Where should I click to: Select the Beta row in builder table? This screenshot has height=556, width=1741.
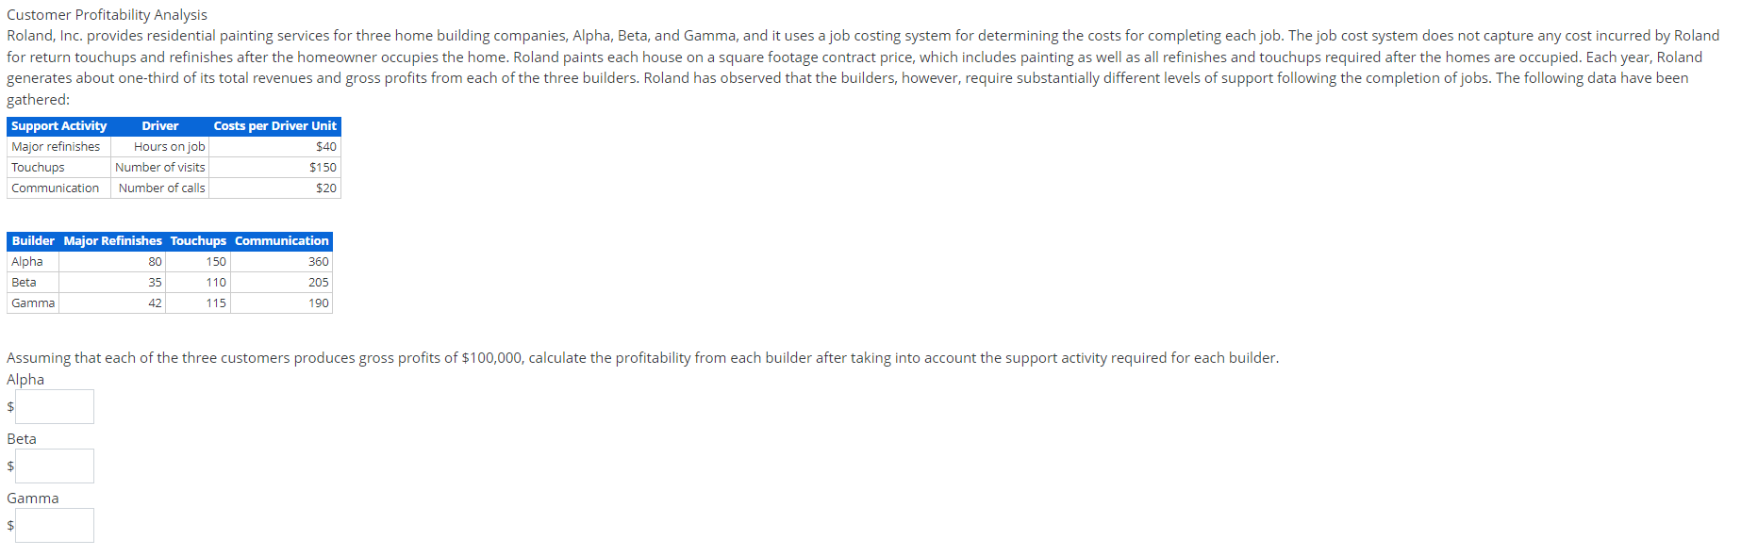tap(24, 282)
